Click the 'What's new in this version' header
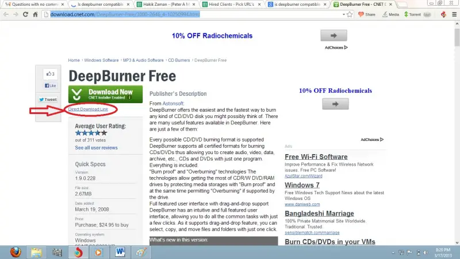Viewport: 460px width, 259px height. (x=213, y=241)
